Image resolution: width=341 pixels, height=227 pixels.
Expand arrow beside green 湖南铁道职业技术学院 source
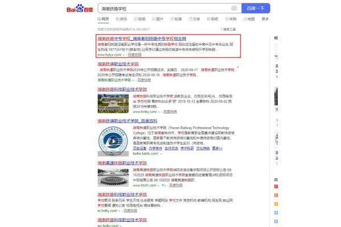[x=133, y=81]
